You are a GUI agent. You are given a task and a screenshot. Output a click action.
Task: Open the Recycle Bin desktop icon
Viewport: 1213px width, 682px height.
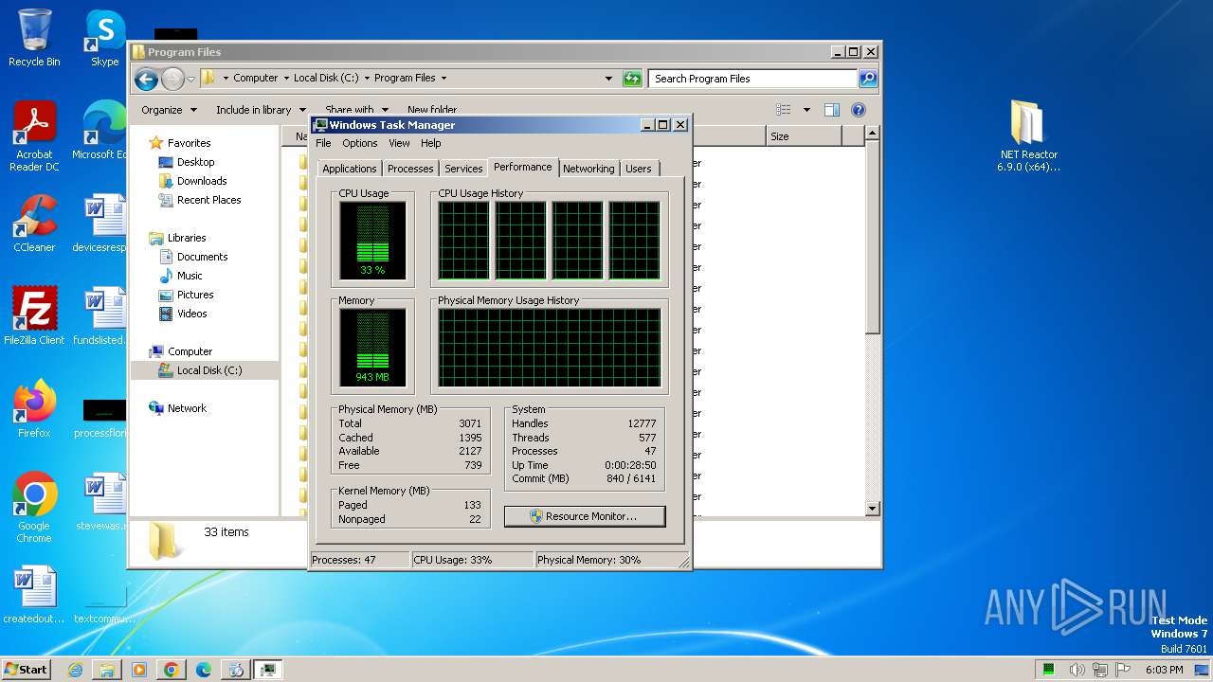click(x=34, y=38)
